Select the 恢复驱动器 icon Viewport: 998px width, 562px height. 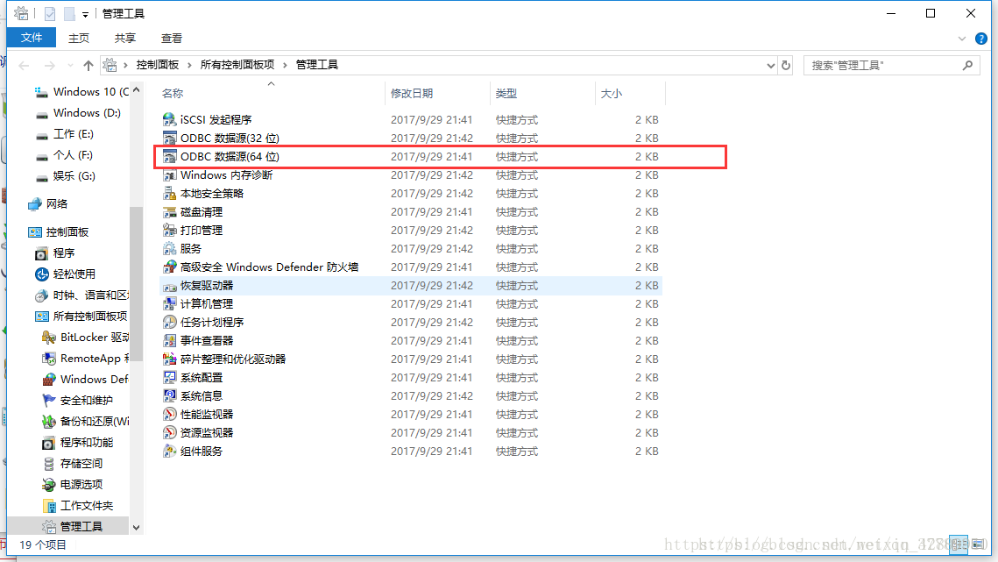click(169, 286)
